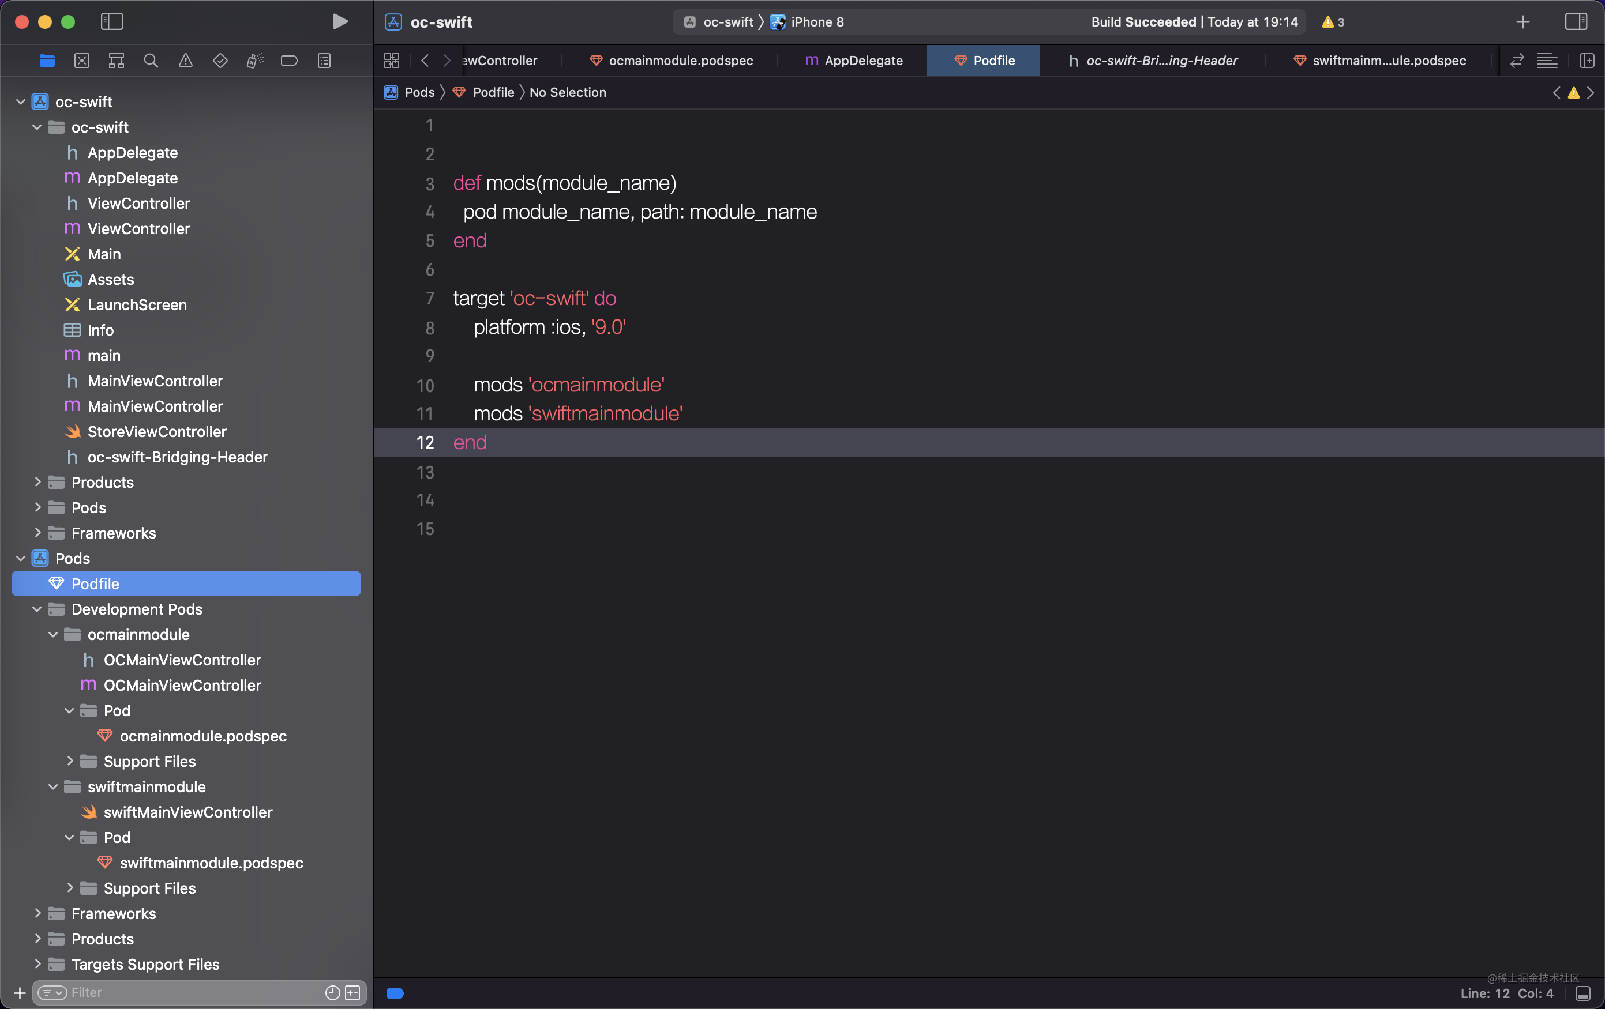Toggle the debug area at bottom right

(x=1583, y=993)
